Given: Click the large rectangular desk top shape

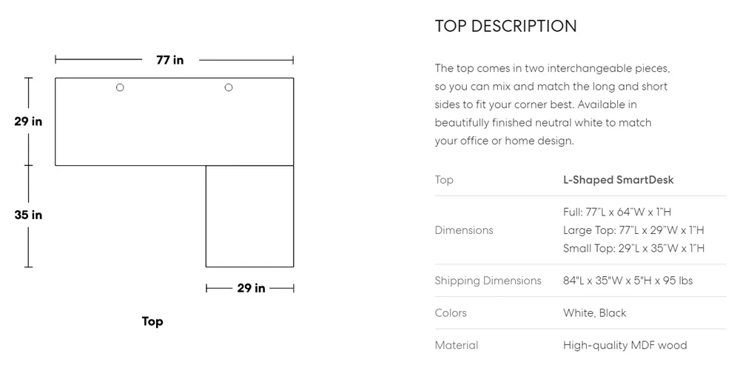Looking at the screenshot, I should [175, 121].
